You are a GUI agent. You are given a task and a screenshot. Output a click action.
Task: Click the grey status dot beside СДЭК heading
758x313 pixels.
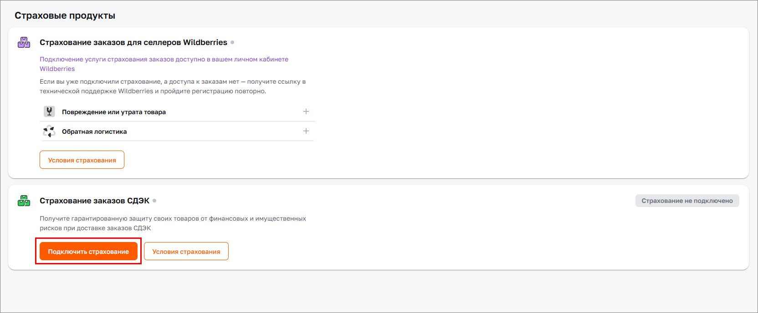click(154, 201)
